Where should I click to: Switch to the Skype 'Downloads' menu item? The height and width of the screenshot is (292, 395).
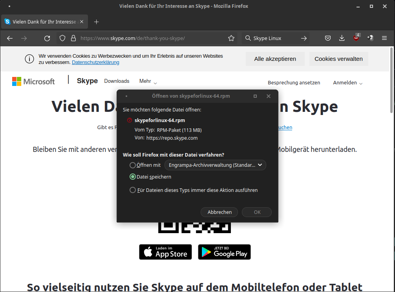pos(117,81)
